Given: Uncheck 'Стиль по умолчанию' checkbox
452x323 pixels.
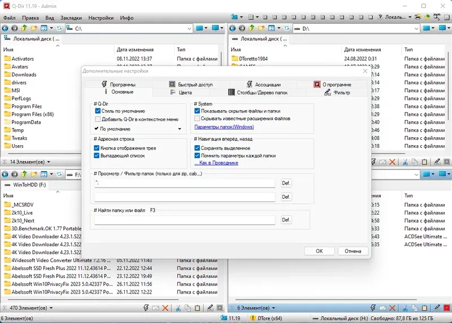Looking at the screenshot, I should click(98, 111).
